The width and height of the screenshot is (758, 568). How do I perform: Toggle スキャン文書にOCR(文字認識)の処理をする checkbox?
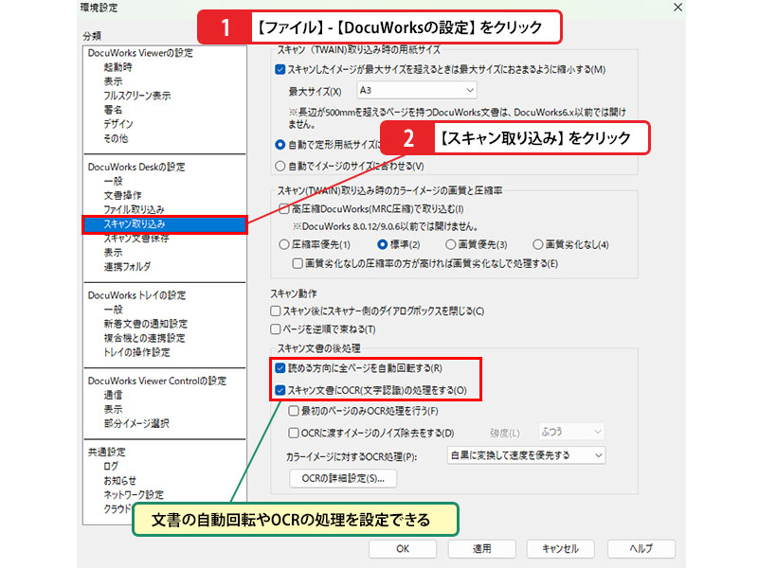[x=280, y=390]
